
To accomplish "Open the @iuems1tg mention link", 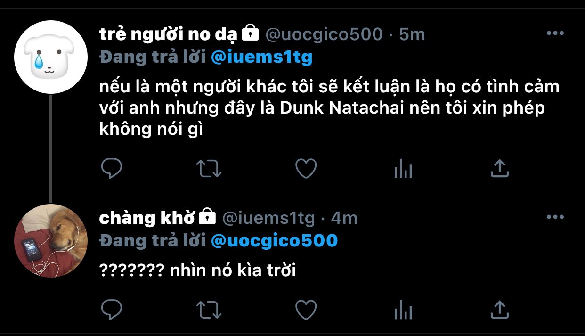I will pyautogui.click(x=261, y=57).
